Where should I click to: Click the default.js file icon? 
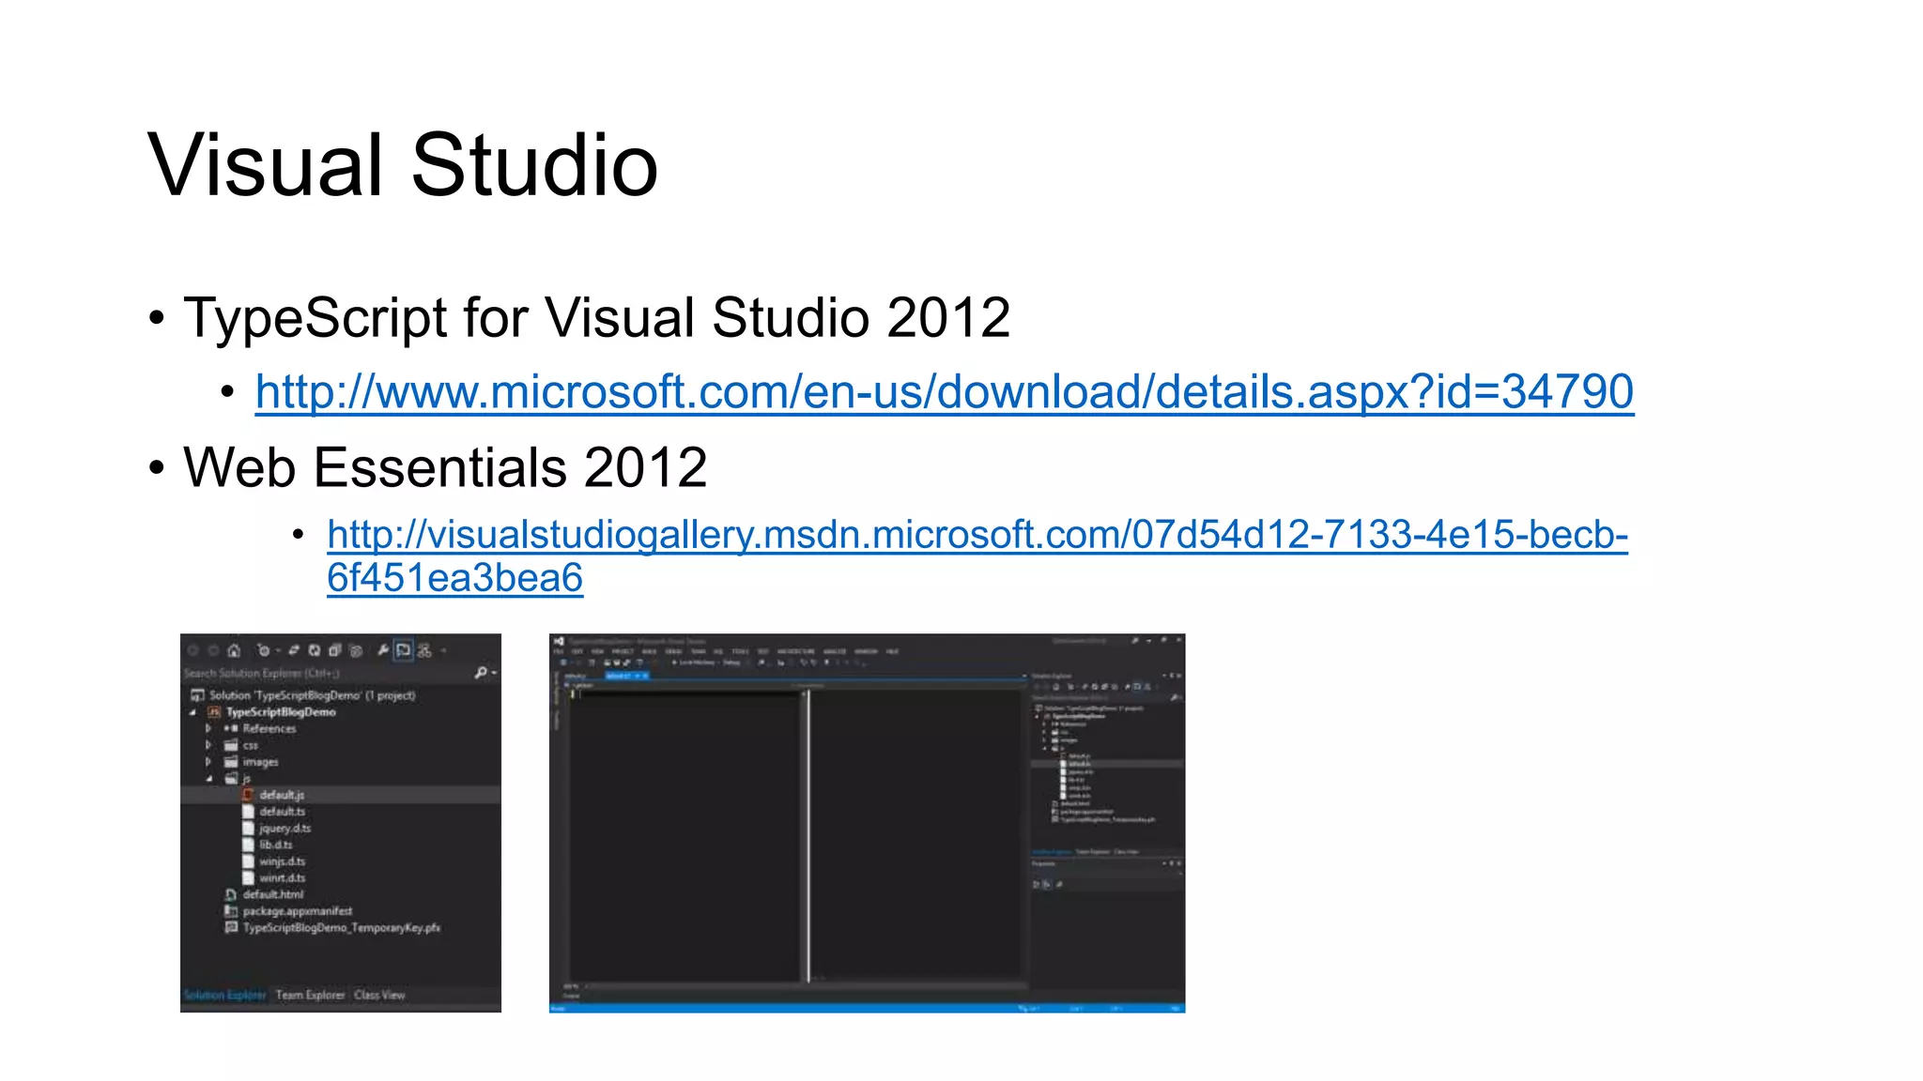pos(249,795)
